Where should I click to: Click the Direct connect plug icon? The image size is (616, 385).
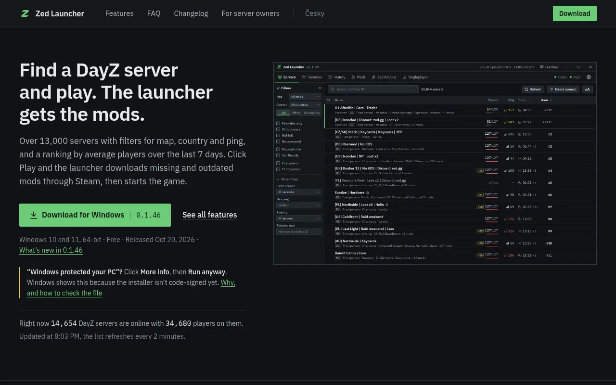[x=552, y=90]
